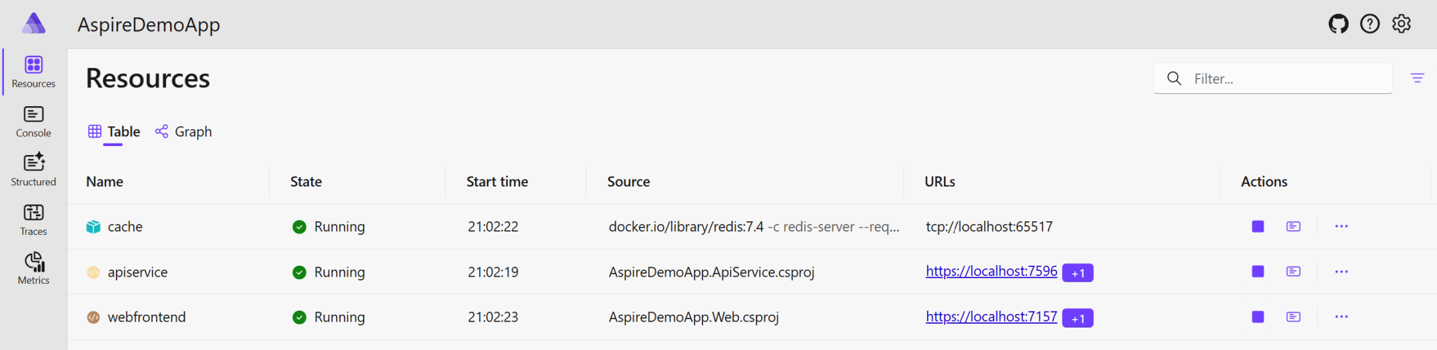The height and width of the screenshot is (350, 1437).
Task: Click docker.io/library/redis:7.4 source text
Action: [686, 226]
